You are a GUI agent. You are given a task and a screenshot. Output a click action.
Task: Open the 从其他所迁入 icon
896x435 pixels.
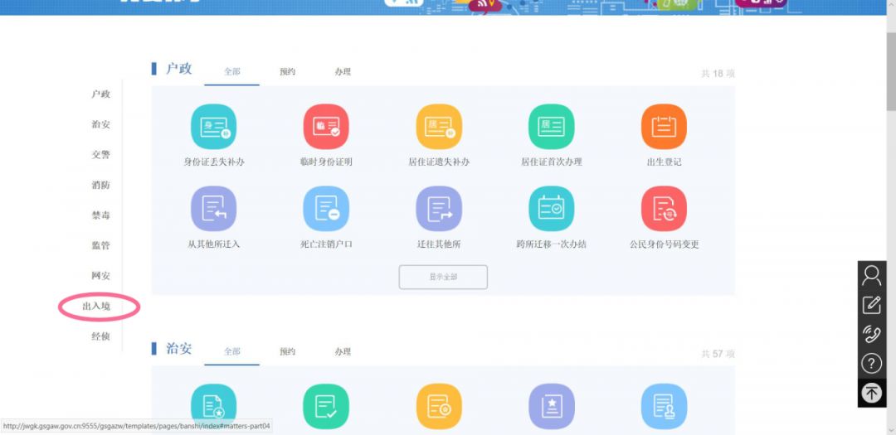tap(213, 209)
